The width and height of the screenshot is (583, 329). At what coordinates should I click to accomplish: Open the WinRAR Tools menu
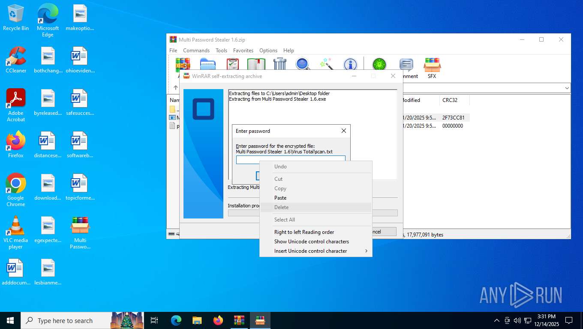[221, 51]
